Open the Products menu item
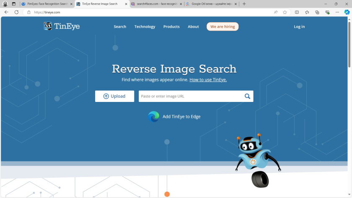The width and height of the screenshot is (352, 198). 171,26
